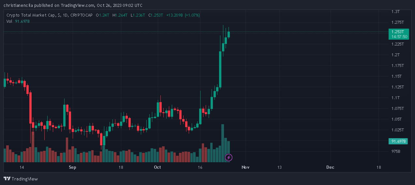This screenshot has height=185, width=415.
Task: Click the 1.3T price axis label
Action: click(x=395, y=11)
